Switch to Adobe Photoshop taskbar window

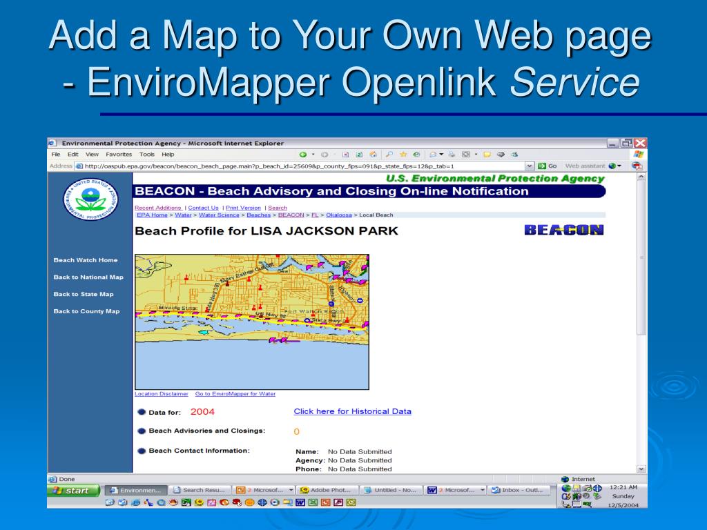[327, 490]
